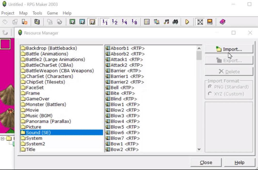Set map zoom to 1/1

coord(105,22)
